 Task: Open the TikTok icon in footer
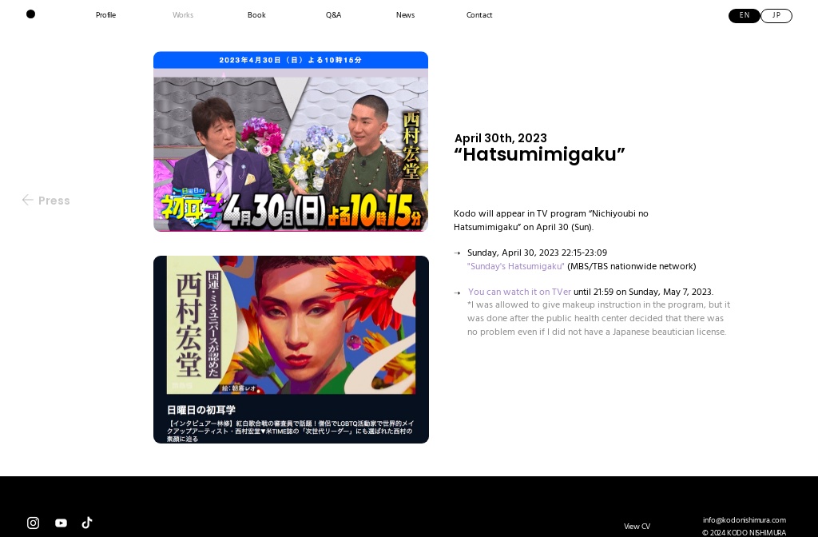click(x=87, y=523)
